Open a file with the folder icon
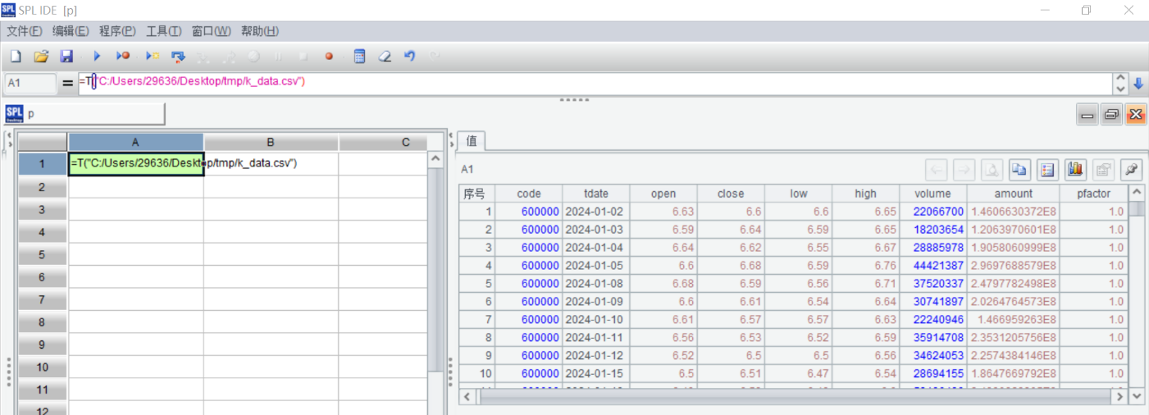1149x415 pixels. (41, 57)
